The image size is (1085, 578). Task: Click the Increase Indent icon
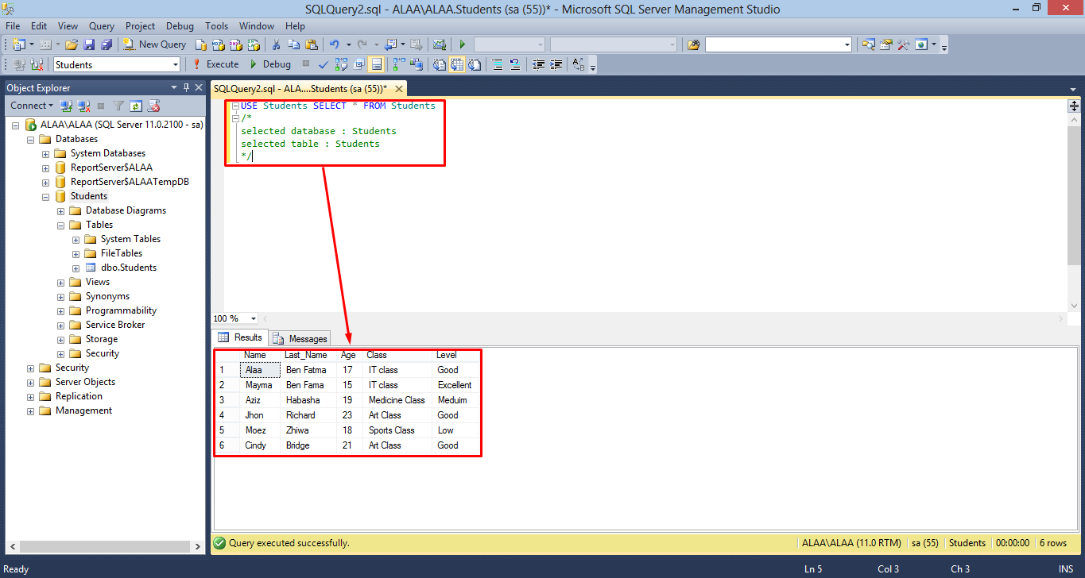click(556, 64)
